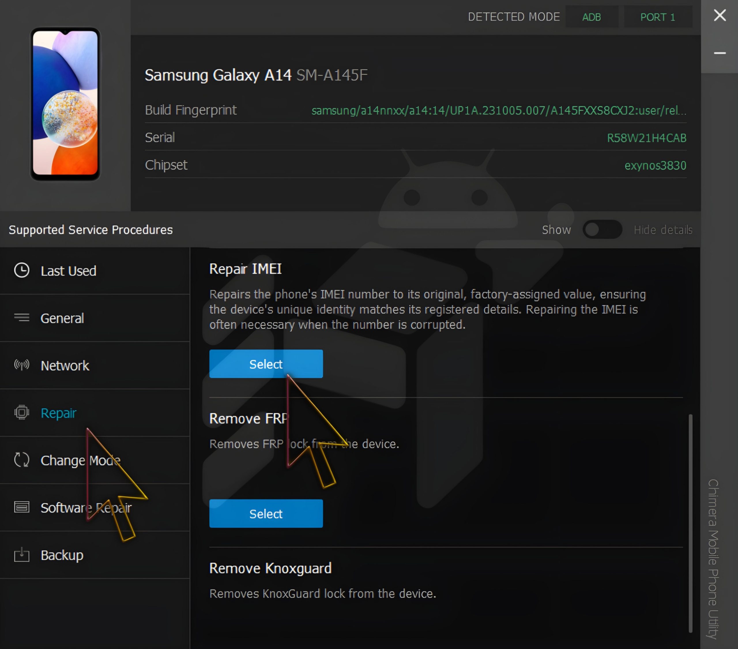Click the serial number R58W21H4CAB
738x649 pixels.
click(647, 138)
